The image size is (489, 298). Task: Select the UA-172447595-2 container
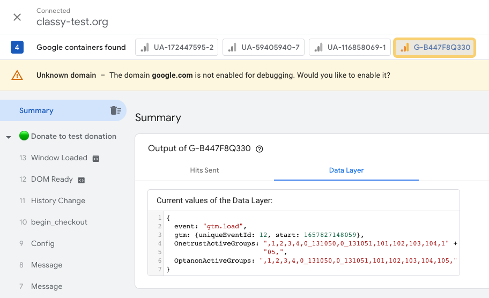(x=176, y=47)
